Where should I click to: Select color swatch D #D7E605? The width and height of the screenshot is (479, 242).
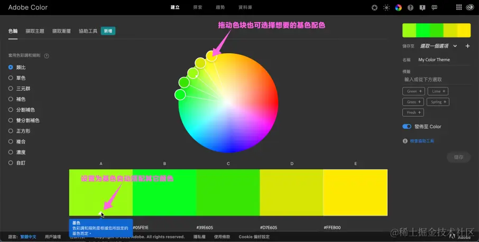[x=291, y=192]
